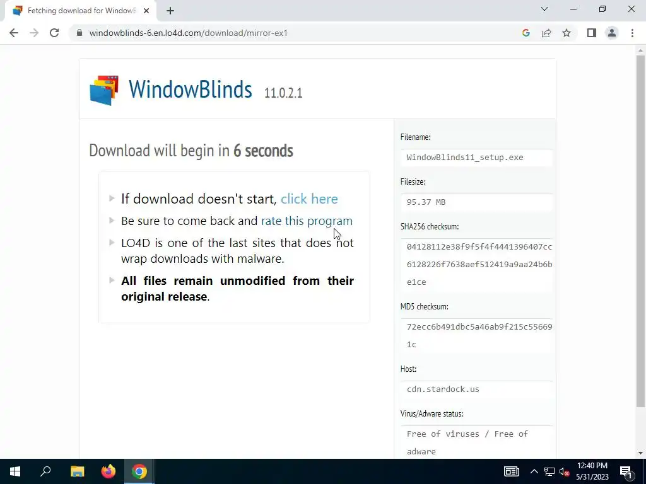
Task: Click the browser forward arrow
Action: pyautogui.click(x=34, y=33)
